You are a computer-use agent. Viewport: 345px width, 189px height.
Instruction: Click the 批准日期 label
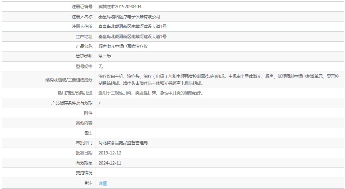[x=84, y=153]
